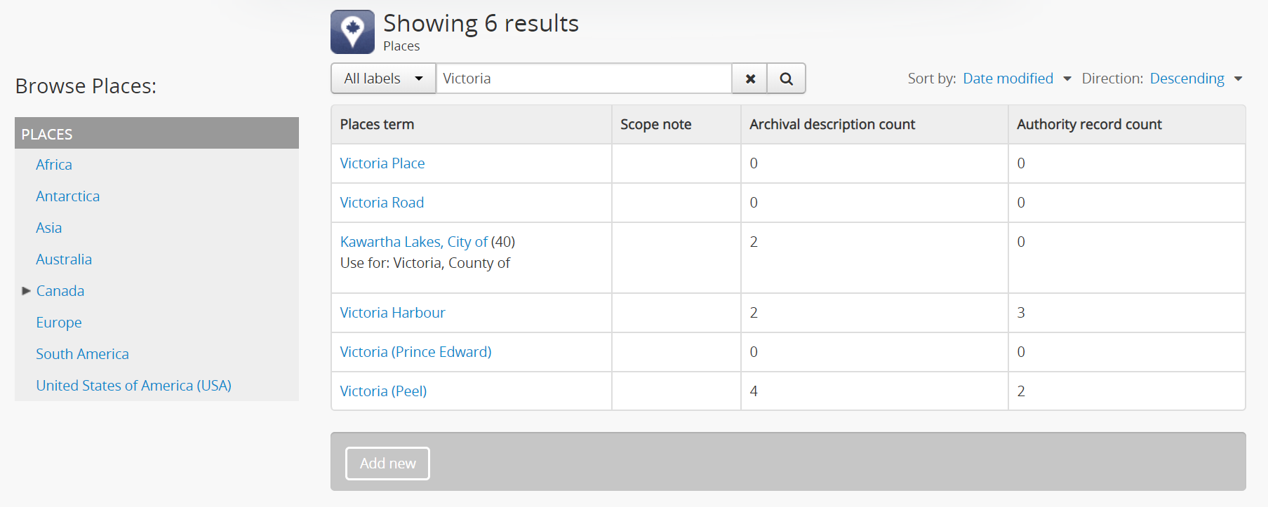1268x507 pixels.
Task: Click the Victoria search input field
Action: coord(582,79)
